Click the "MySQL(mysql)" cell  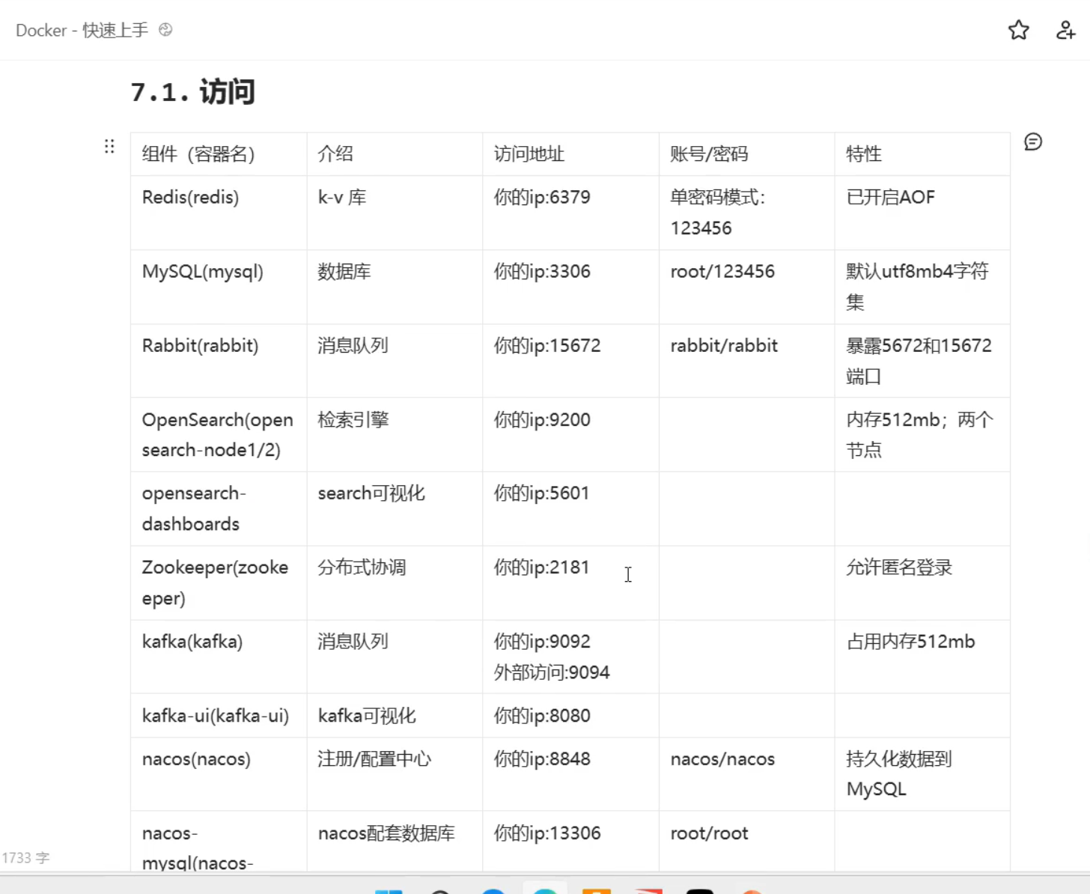click(219, 287)
